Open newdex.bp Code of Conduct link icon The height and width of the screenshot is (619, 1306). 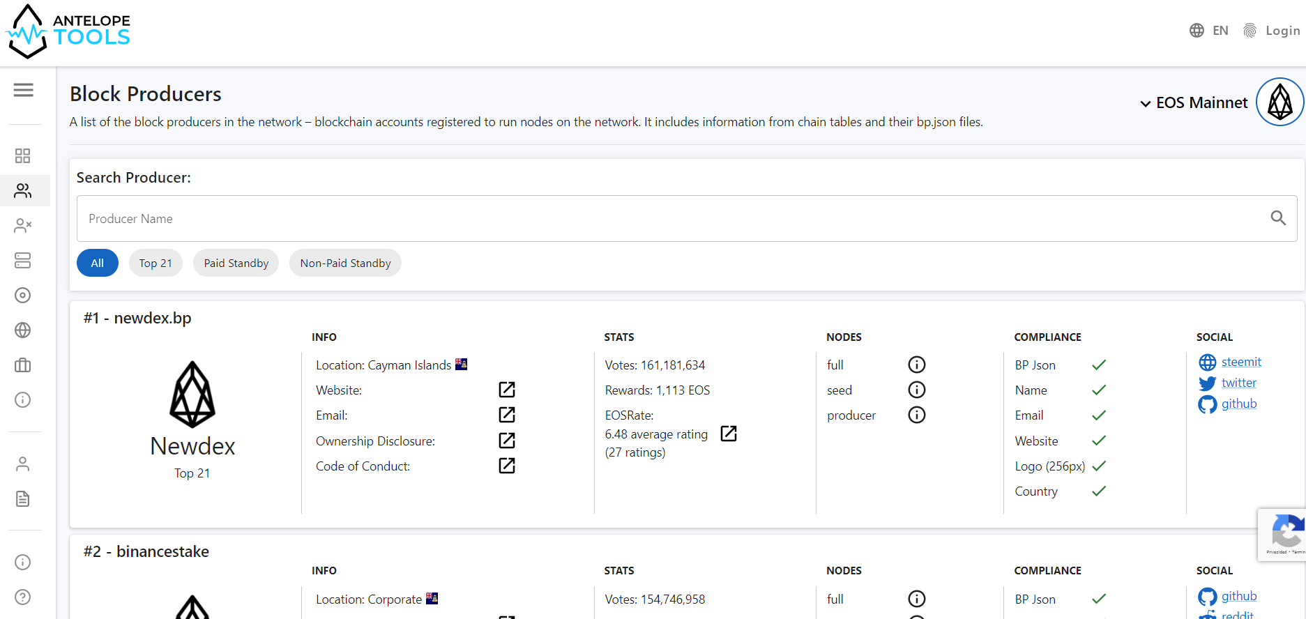pyautogui.click(x=507, y=466)
